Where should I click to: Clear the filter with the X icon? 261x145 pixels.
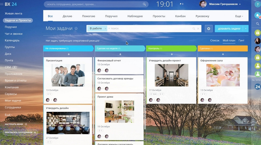[x=198, y=28]
